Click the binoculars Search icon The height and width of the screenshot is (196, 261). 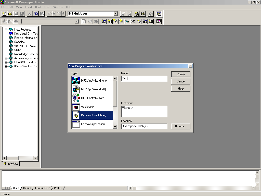[143, 14]
